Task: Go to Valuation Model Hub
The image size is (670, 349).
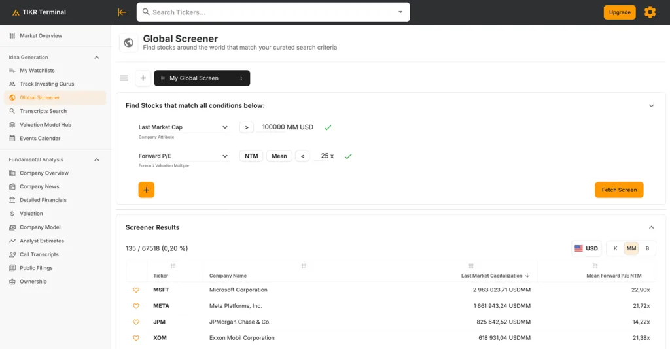Action: point(45,125)
